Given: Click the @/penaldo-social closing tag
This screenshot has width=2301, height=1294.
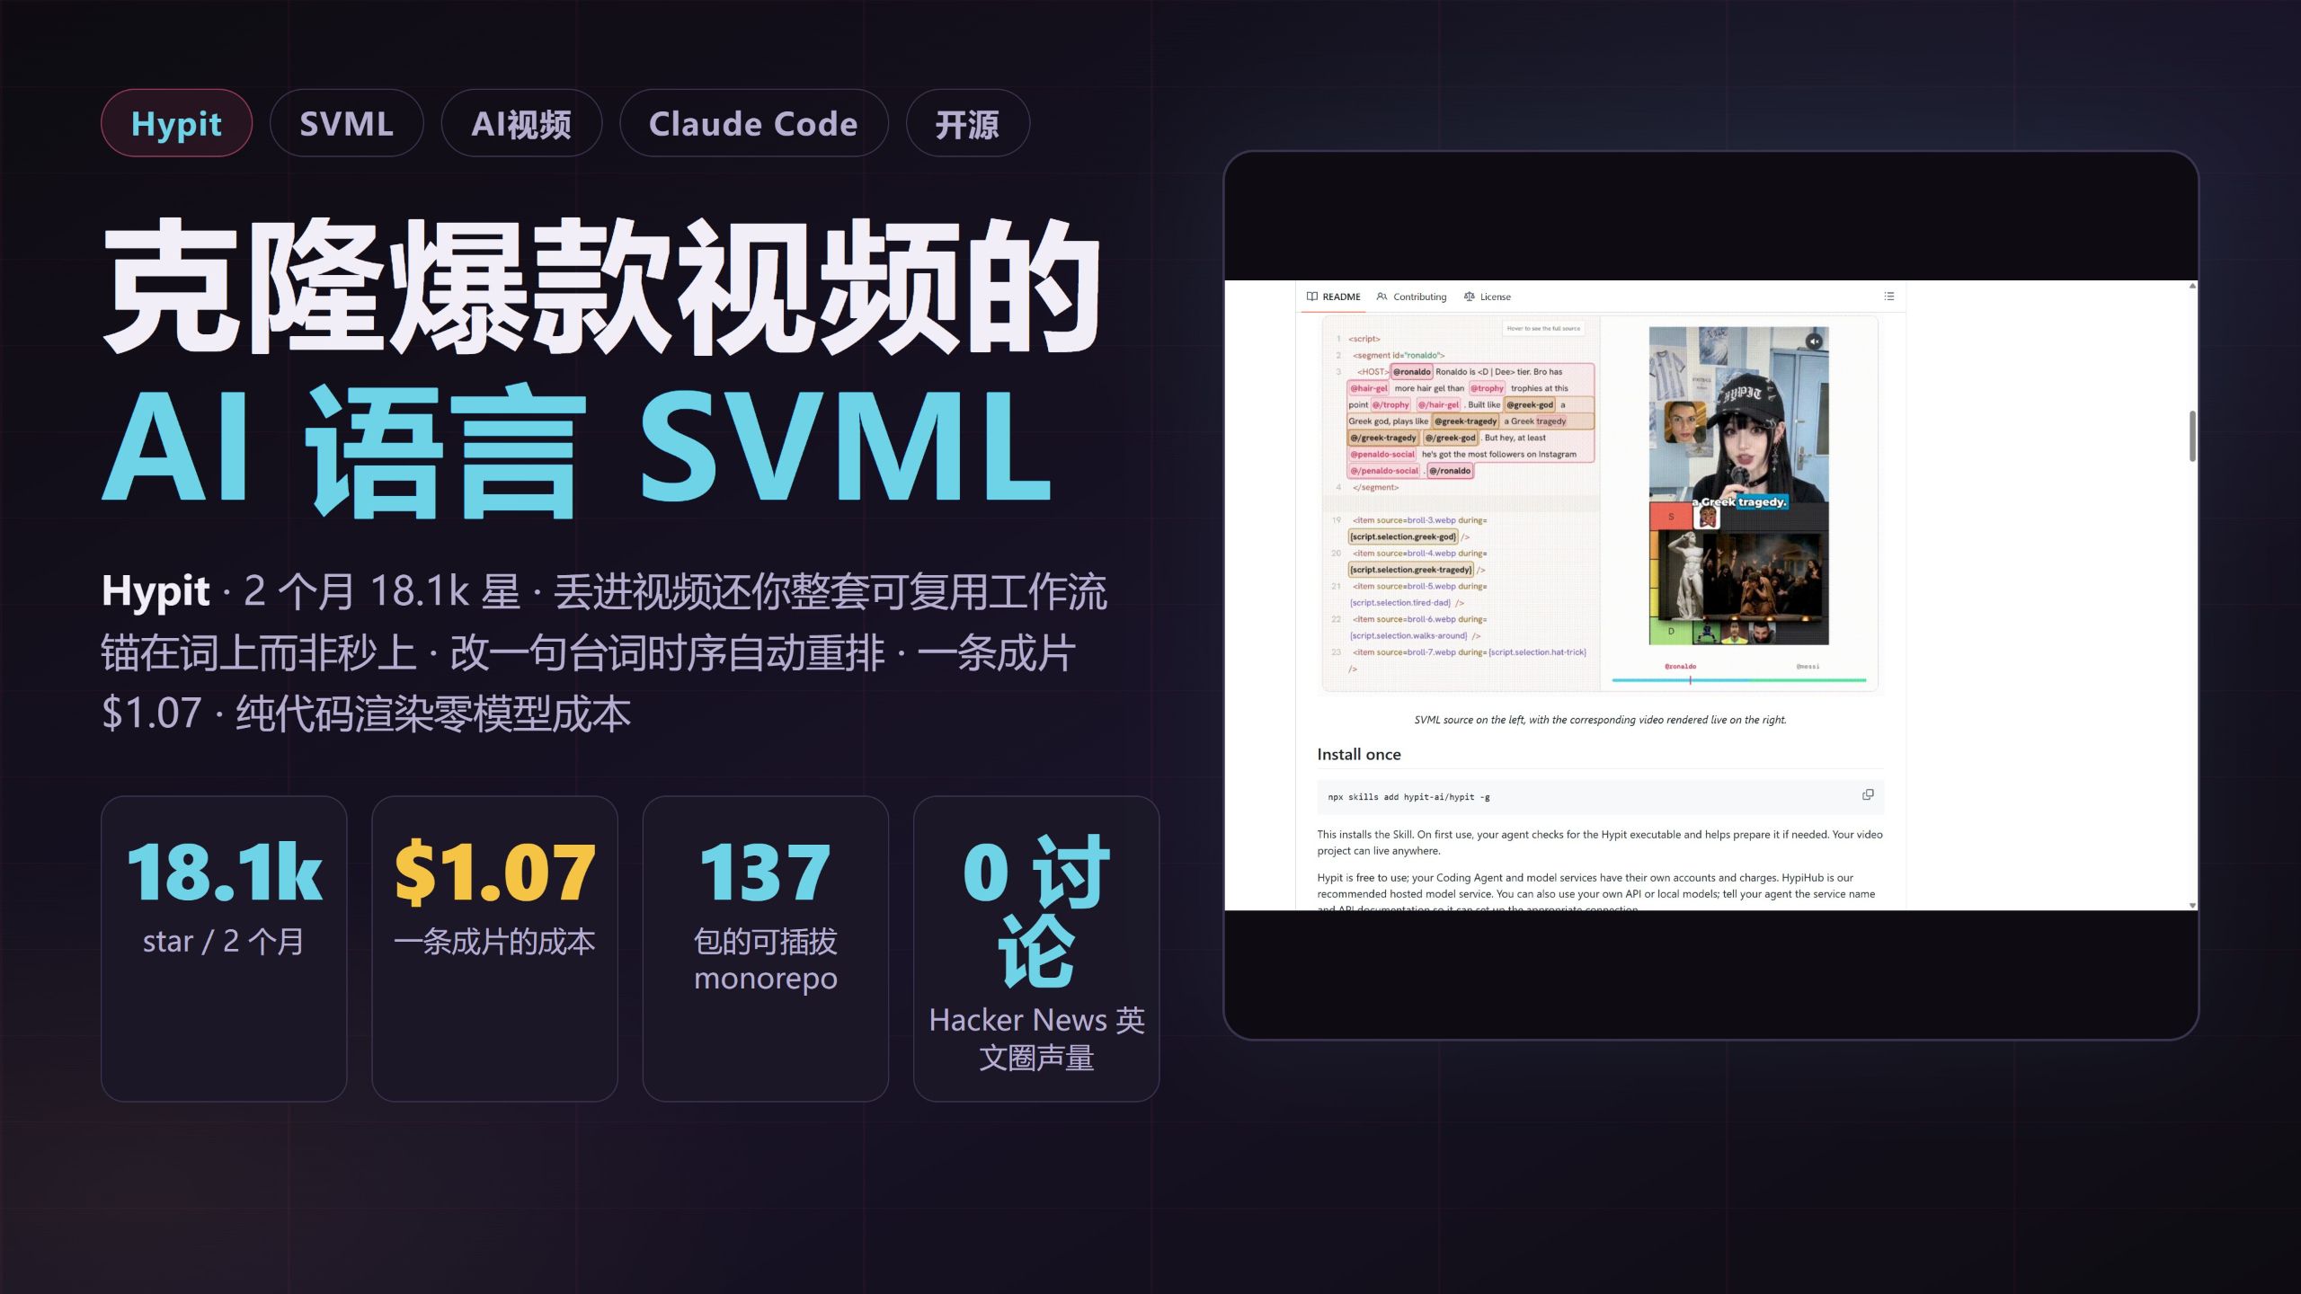Looking at the screenshot, I should click(x=1383, y=470).
